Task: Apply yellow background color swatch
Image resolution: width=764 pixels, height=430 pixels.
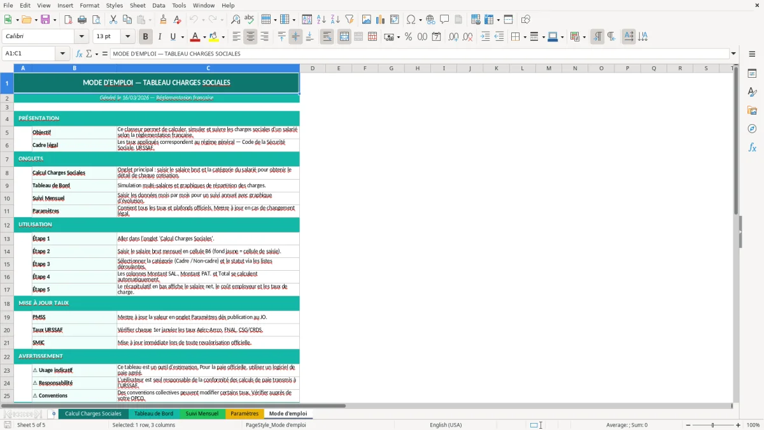Action: click(x=214, y=37)
